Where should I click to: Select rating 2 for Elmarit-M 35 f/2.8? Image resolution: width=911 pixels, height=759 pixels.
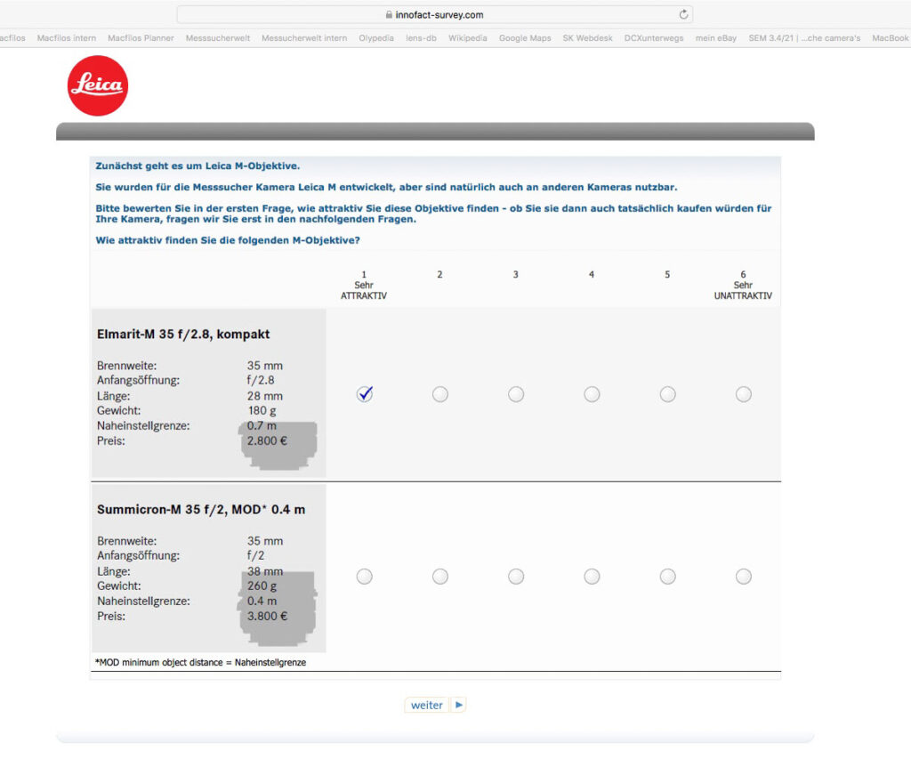(x=440, y=394)
